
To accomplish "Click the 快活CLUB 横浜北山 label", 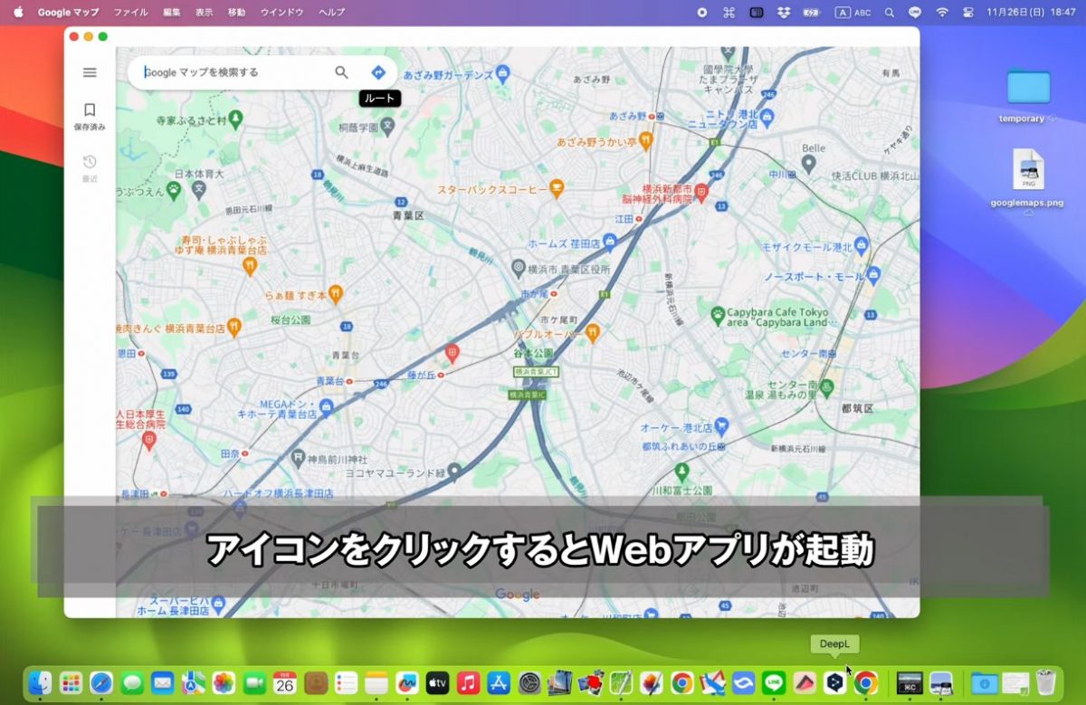I will (x=874, y=176).
